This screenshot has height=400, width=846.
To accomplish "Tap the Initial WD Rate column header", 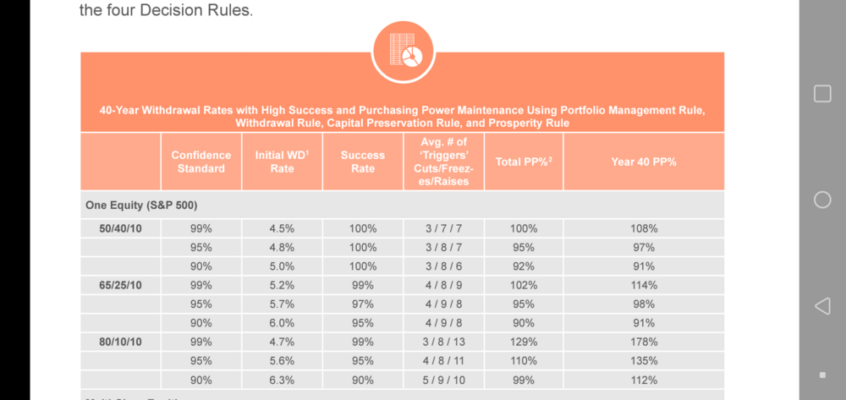I will pos(282,162).
